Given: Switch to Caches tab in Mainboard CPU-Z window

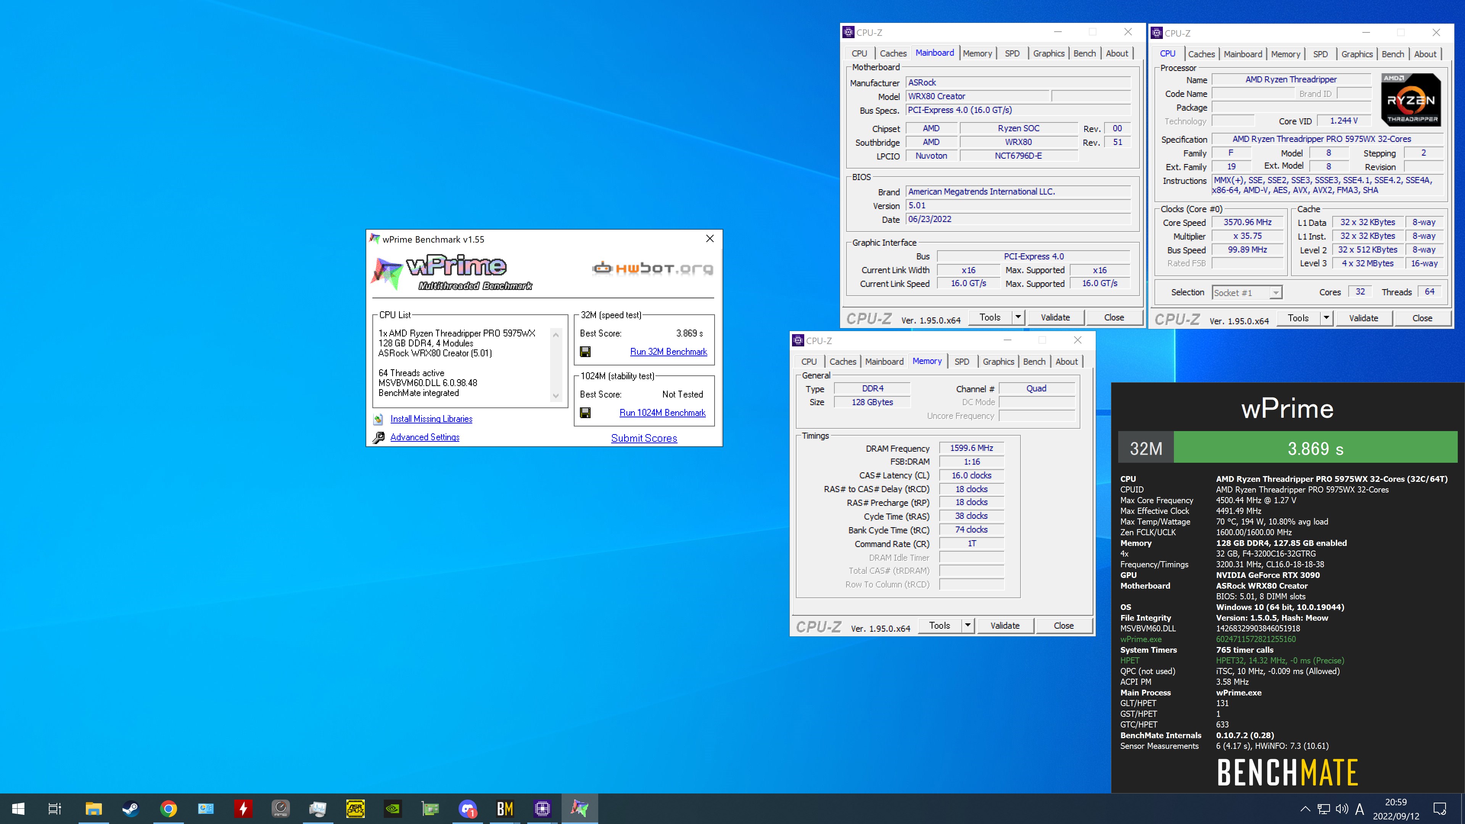Looking at the screenshot, I should click(x=893, y=53).
